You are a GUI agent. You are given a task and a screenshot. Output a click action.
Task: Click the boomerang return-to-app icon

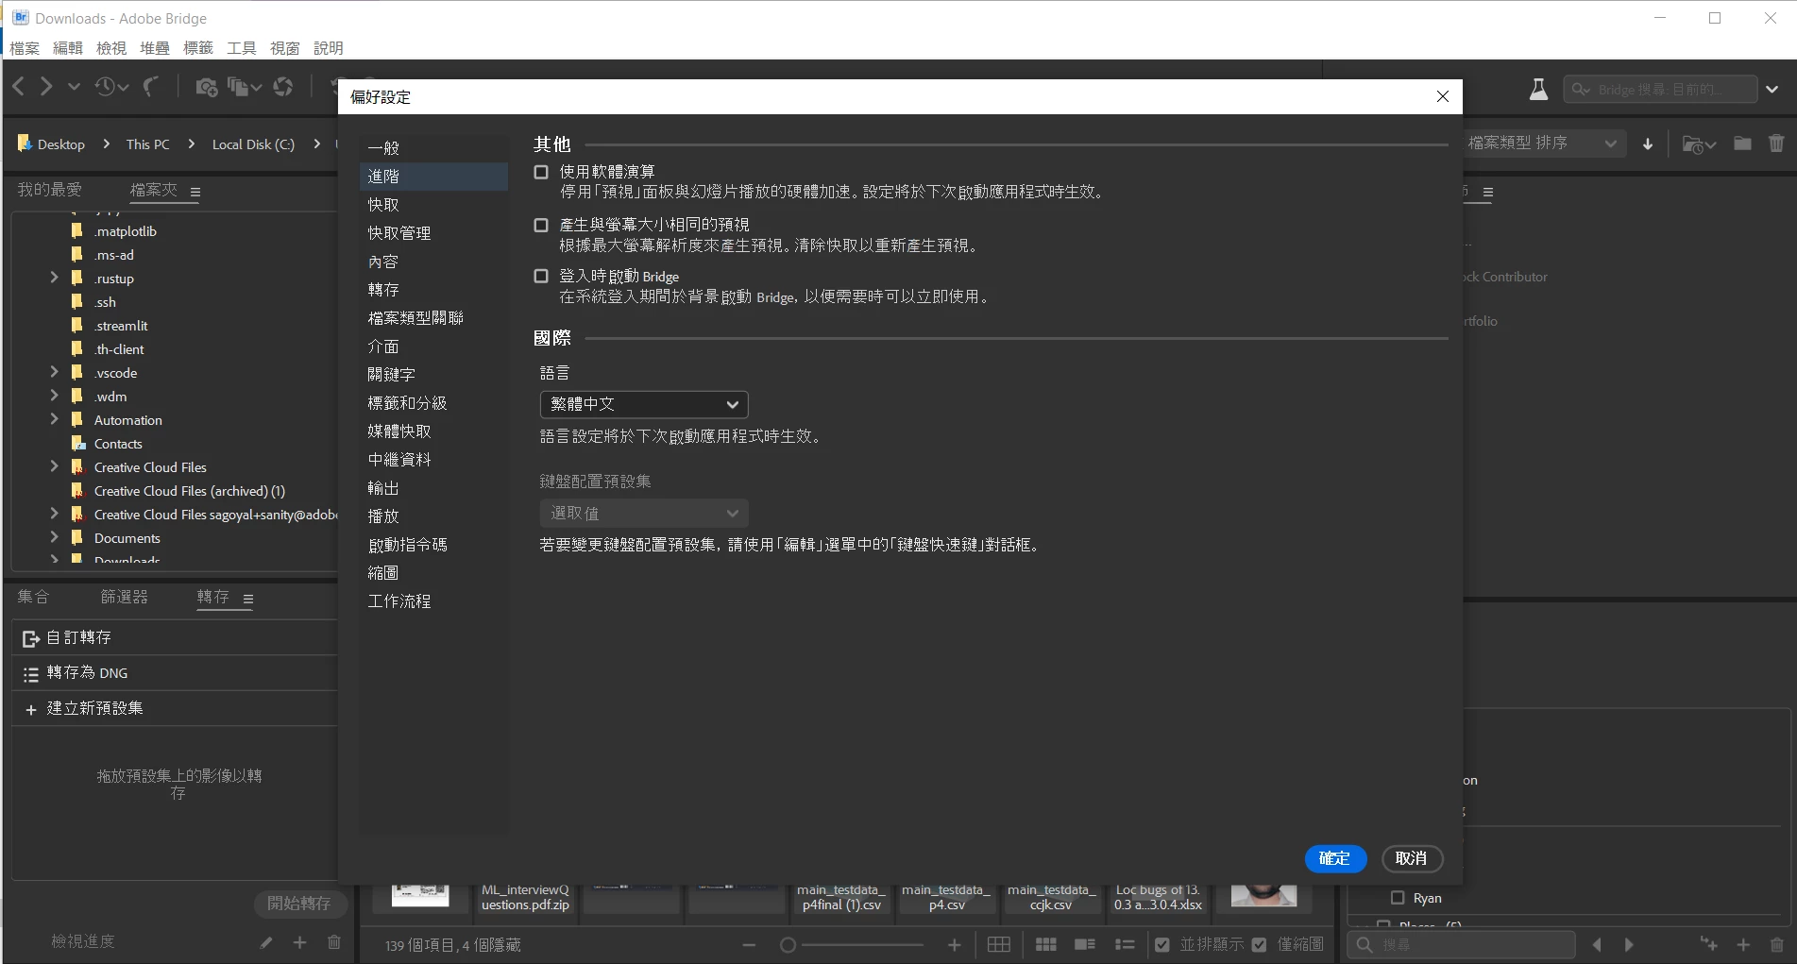coord(151,87)
